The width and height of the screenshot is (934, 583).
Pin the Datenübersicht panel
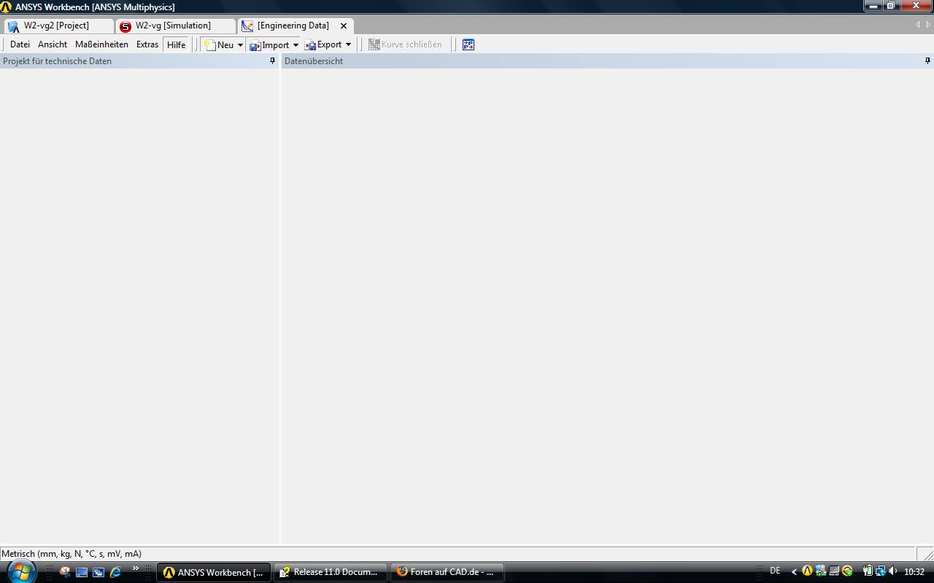click(x=927, y=61)
